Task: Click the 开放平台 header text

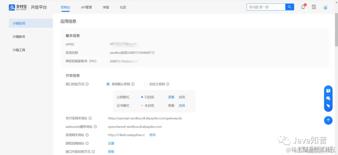Action: tap(39, 7)
